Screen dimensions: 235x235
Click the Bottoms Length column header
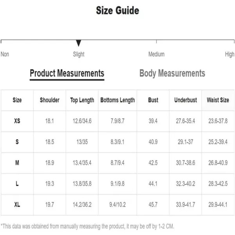pos(117,100)
